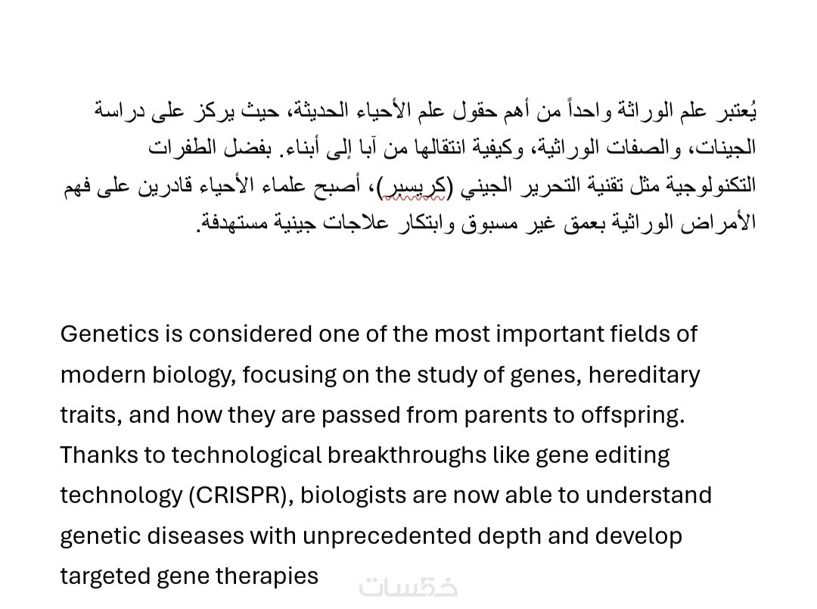The width and height of the screenshot is (817, 609).
Task: Click the red-underlined Arabic word كريسبر
Action: [x=413, y=187]
